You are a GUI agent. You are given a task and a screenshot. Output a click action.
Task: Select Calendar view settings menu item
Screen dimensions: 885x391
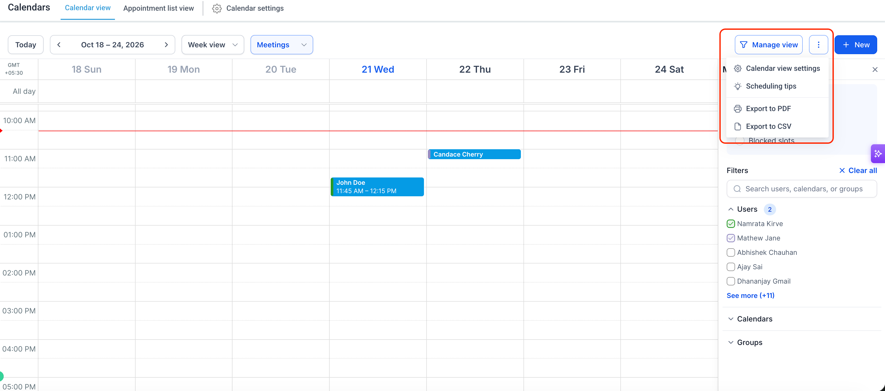click(777, 68)
